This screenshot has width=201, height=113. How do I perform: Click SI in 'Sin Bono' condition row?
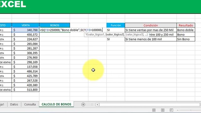pos(108,39)
